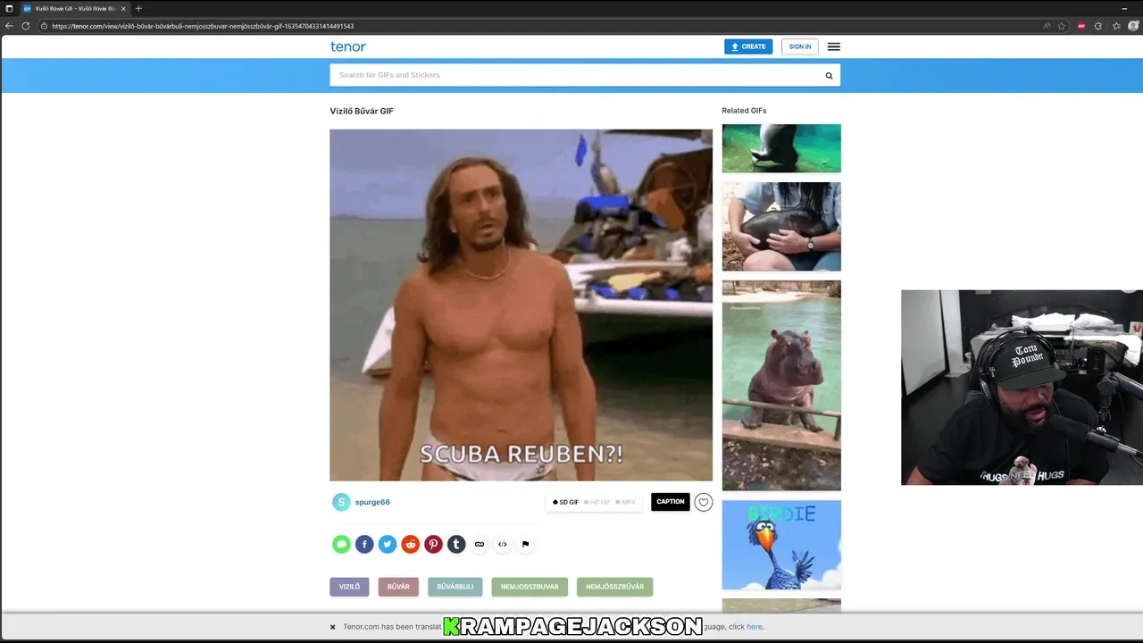Share GIF on Tumblr
The height and width of the screenshot is (643, 1143).
point(456,544)
